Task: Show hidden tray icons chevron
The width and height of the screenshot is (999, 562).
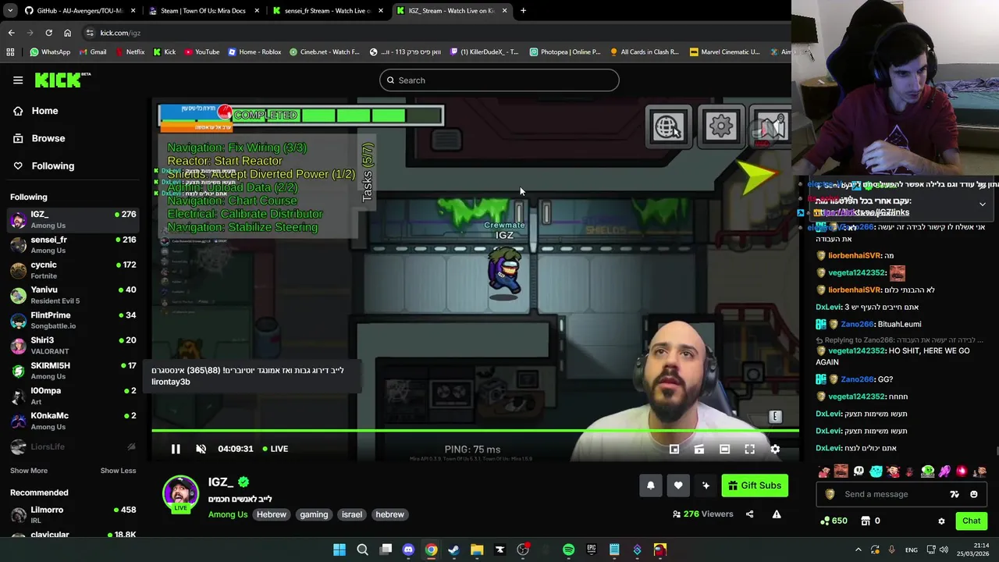Action: click(858, 550)
